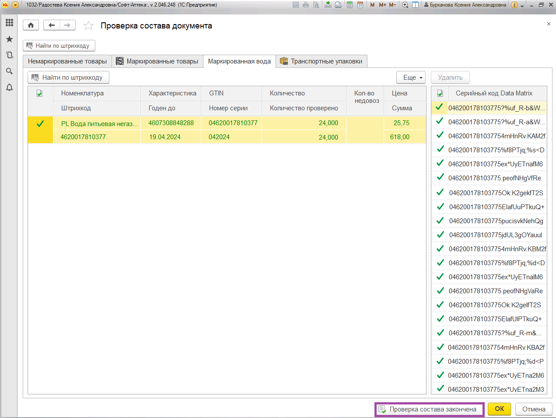Switch to the Немаркированные товары tab
The image size is (556, 418).
click(x=67, y=61)
